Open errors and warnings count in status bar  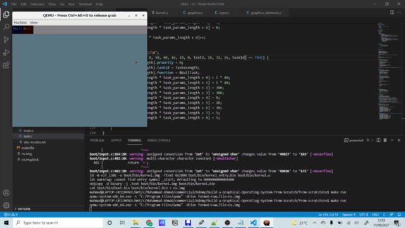pyautogui.click(x=11, y=215)
